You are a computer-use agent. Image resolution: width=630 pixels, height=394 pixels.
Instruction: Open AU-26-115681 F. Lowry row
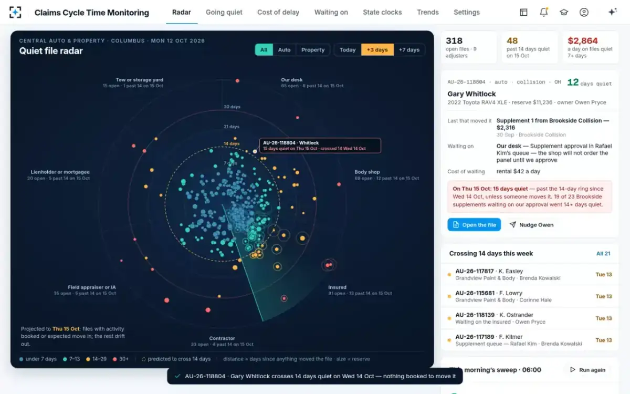(529, 296)
